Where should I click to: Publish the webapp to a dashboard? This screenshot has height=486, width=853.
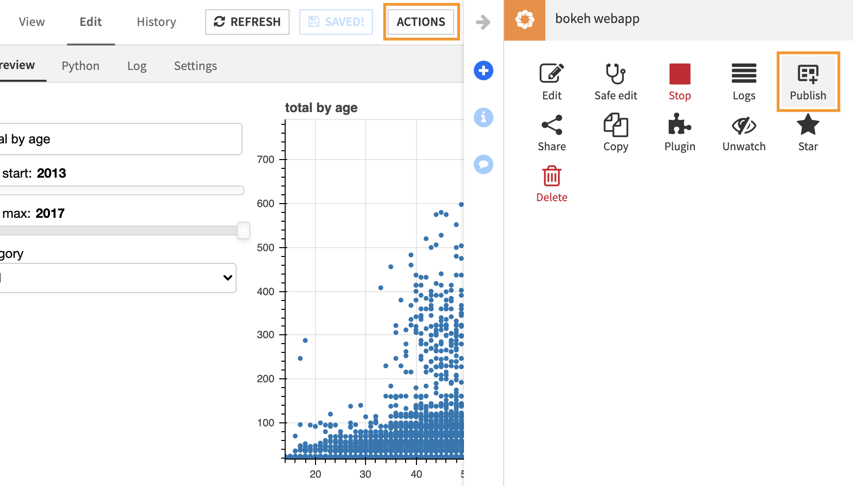[x=808, y=82]
